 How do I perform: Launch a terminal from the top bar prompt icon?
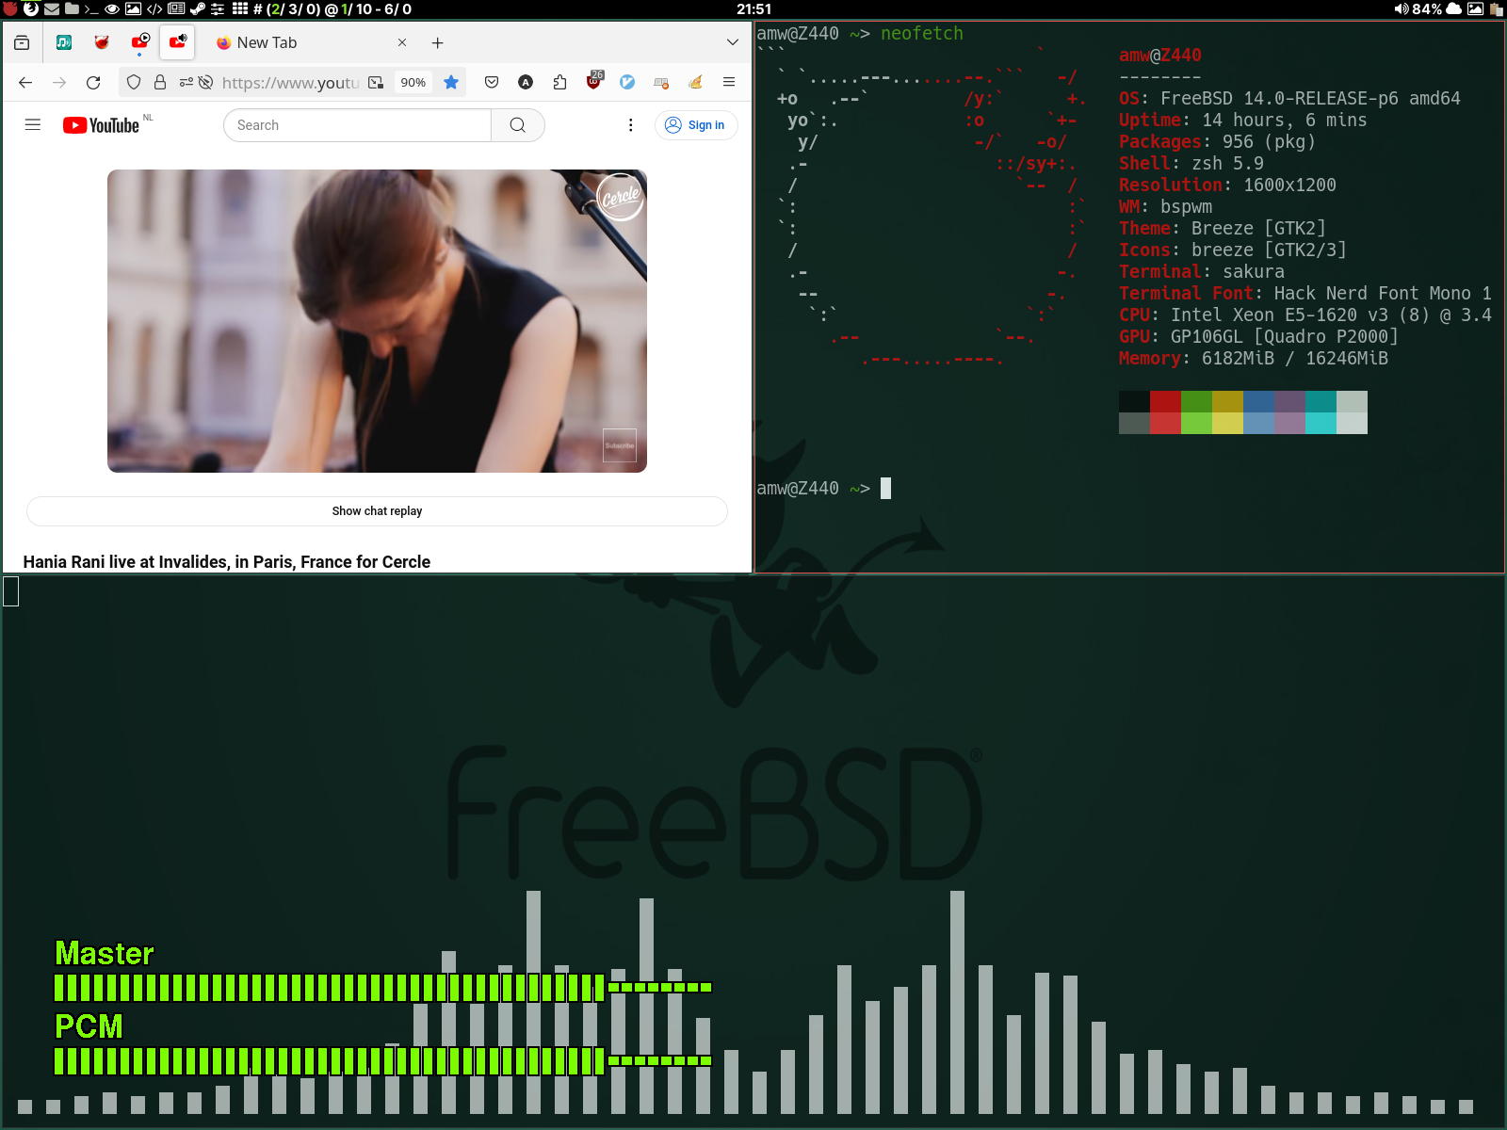(91, 9)
